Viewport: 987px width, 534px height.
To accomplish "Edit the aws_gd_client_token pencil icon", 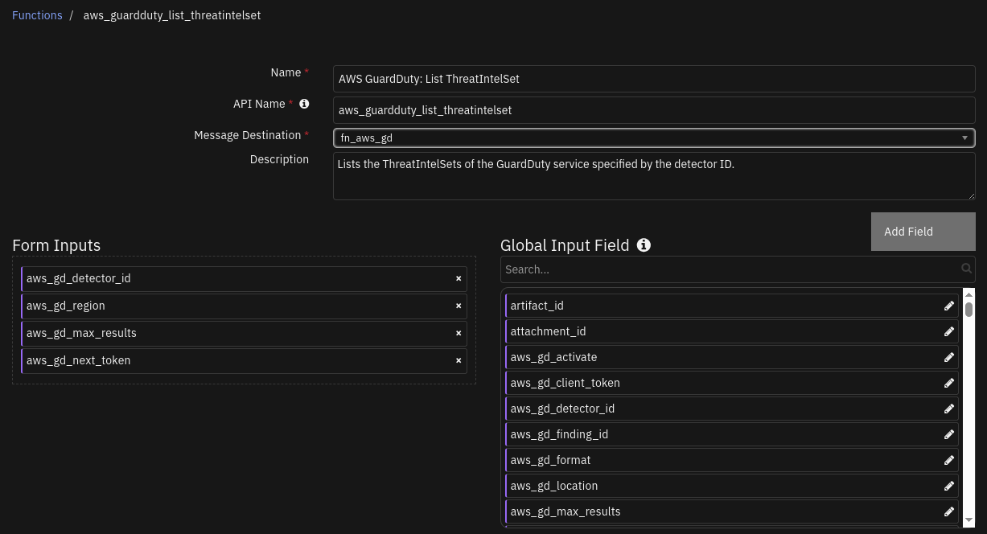I will 949,383.
